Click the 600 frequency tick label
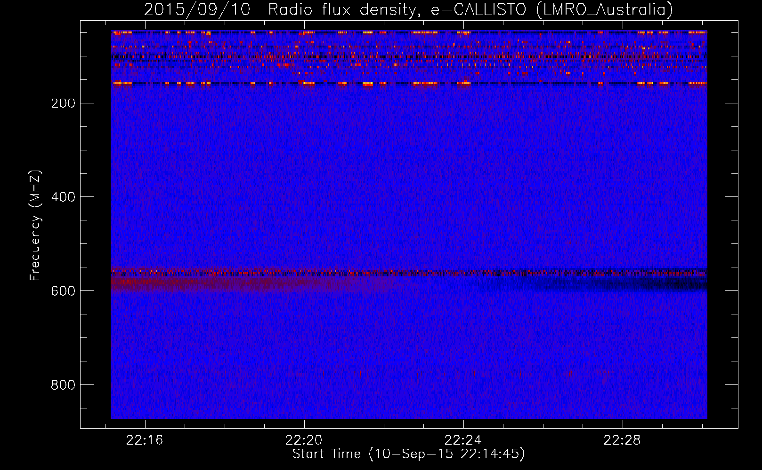This screenshot has width=762, height=470. pos(63,291)
